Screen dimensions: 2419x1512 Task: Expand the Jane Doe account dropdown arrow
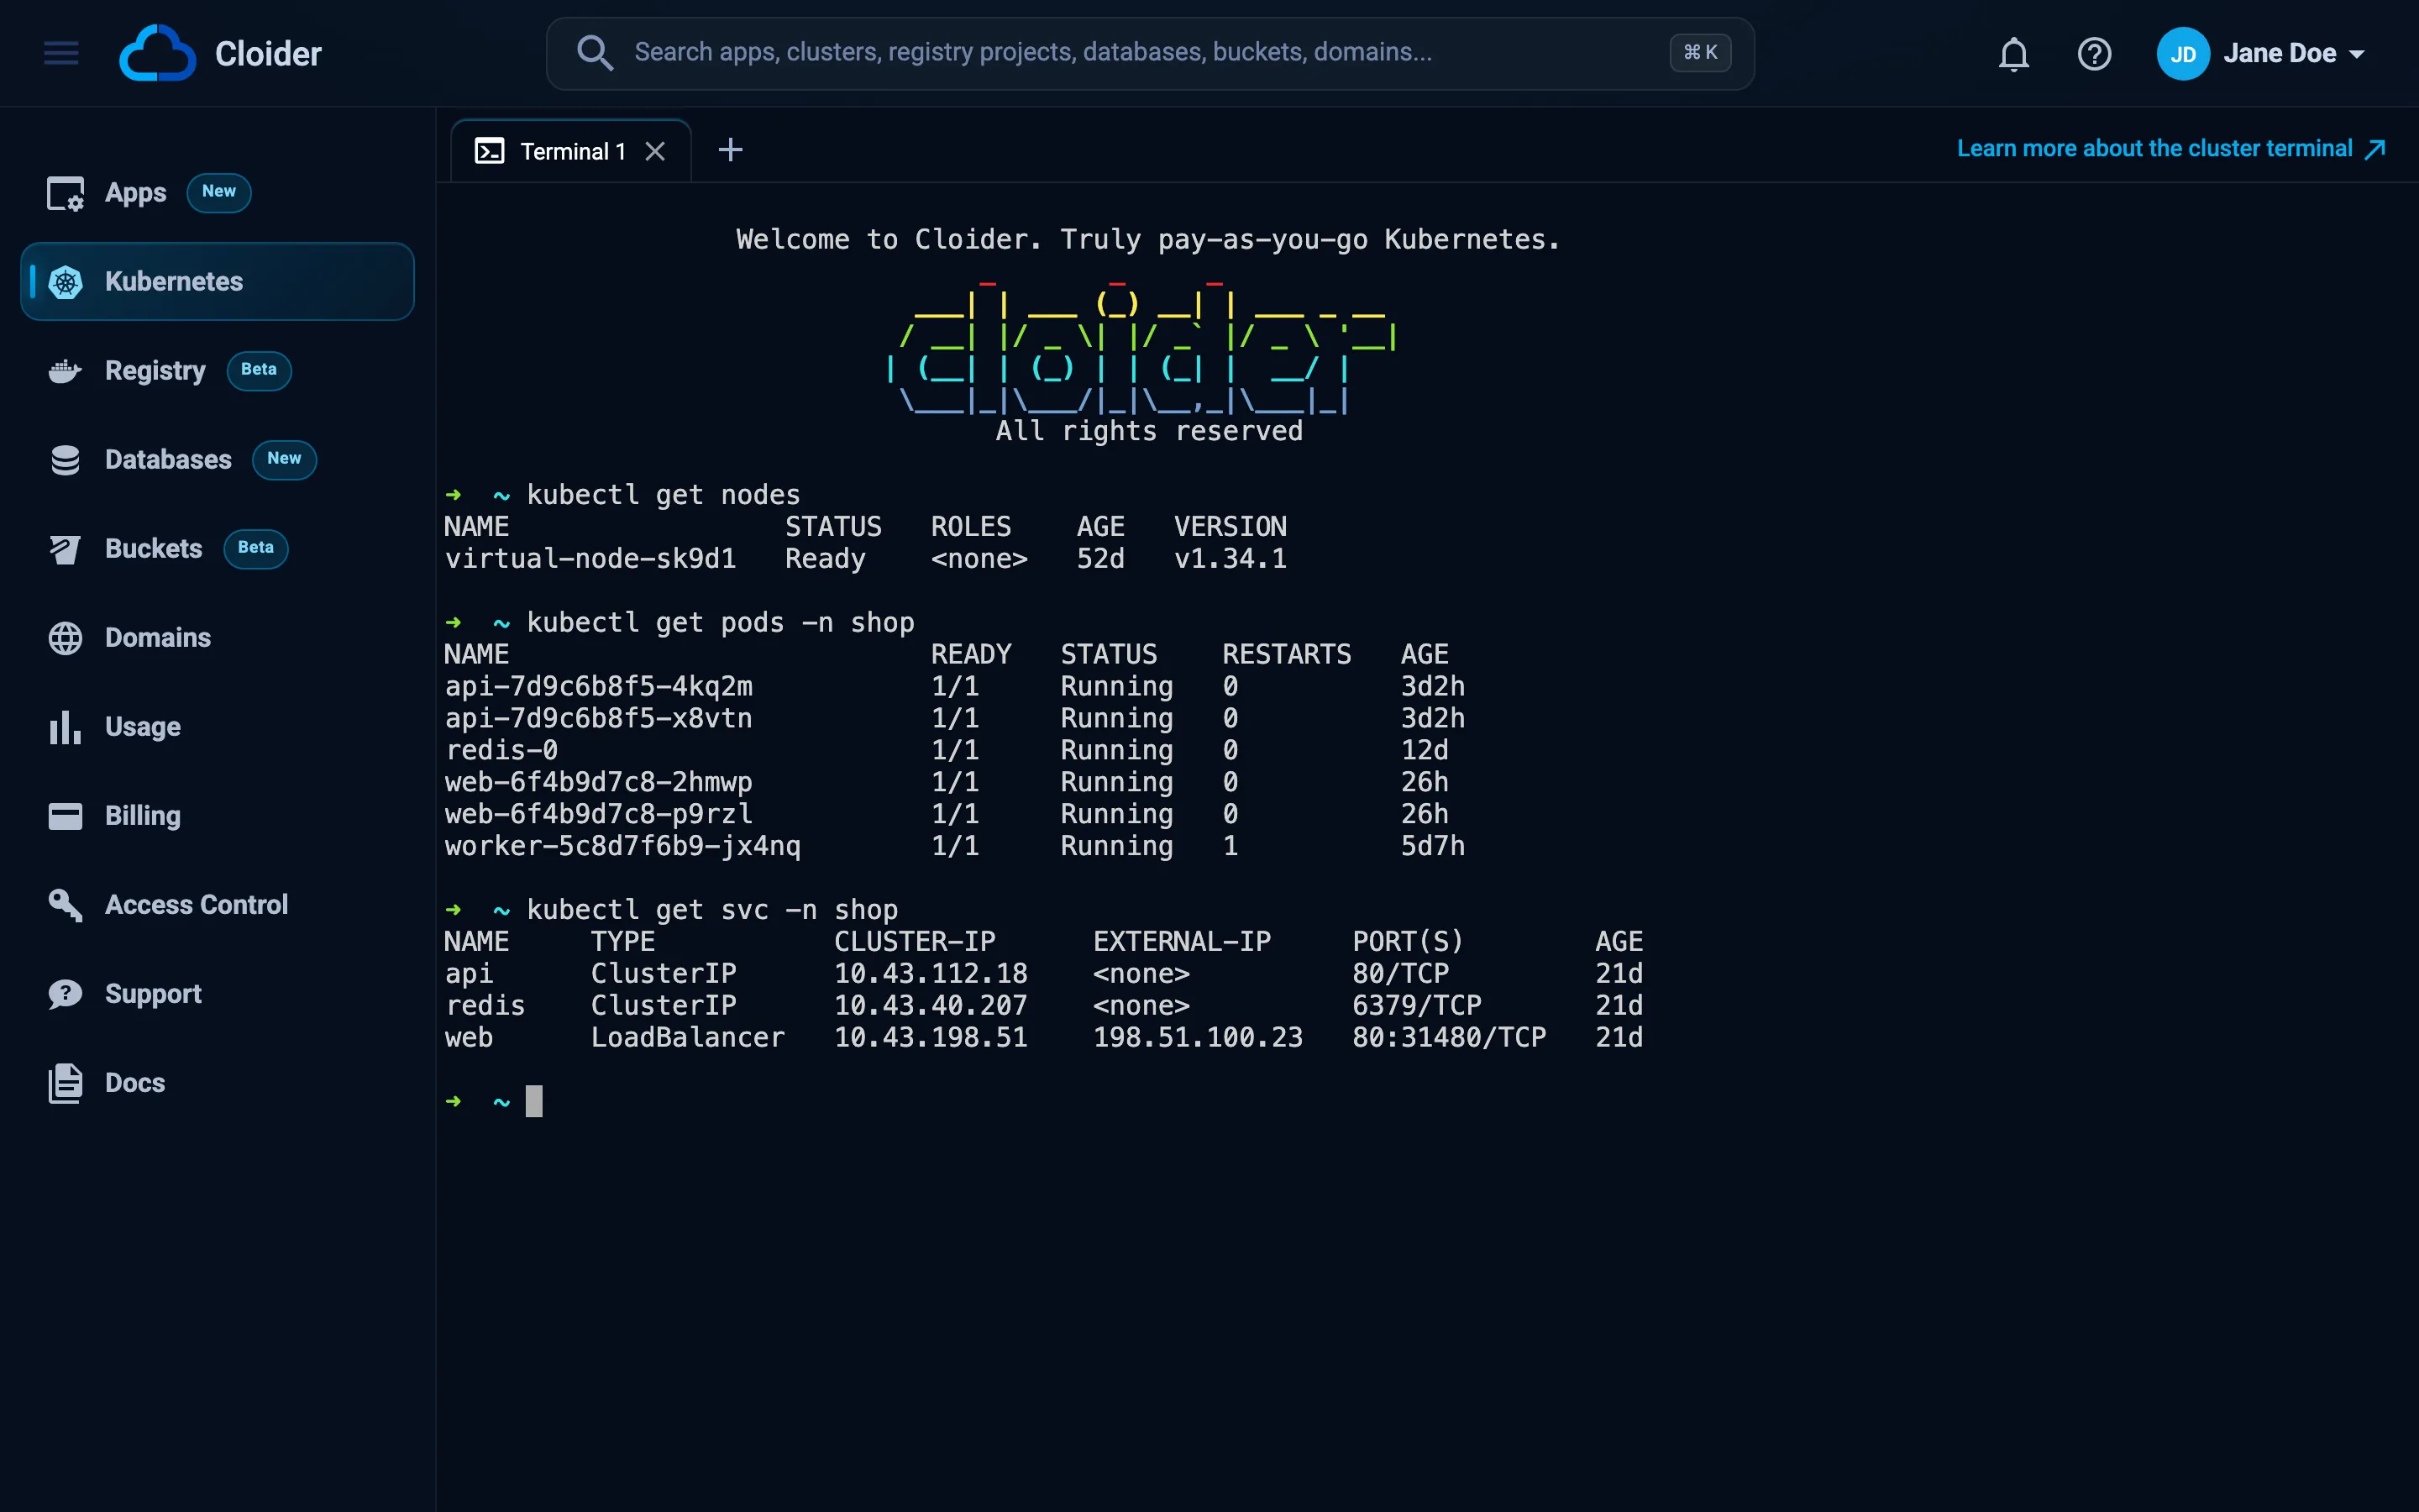click(x=2358, y=54)
